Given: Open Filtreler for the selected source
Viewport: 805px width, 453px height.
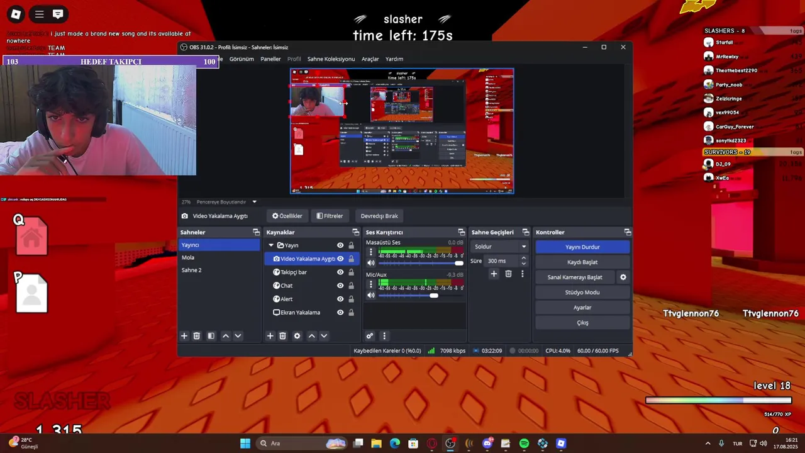Looking at the screenshot, I should pyautogui.click(x=330, y=216).
